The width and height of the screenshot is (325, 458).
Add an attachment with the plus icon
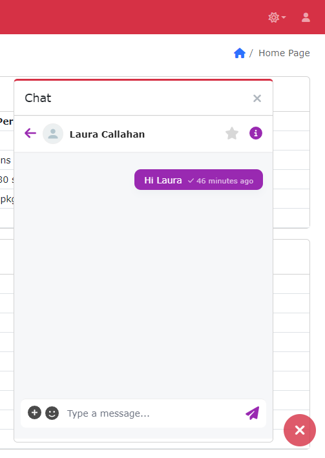click(x=34, y=413)
